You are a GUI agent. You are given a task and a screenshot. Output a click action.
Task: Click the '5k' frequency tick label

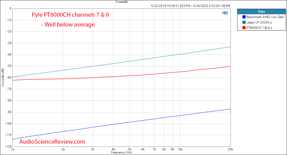point(130,149)
